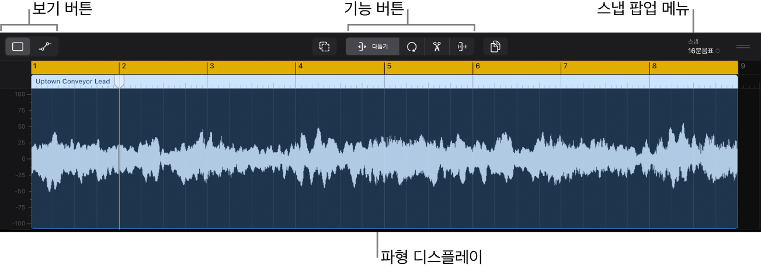This screenshot has height=268, width=761.
Task: Click the playhead handle near bar 2
Action: (x=119, y=81)
